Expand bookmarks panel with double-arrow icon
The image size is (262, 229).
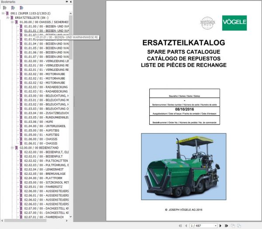click(x=67, y=2)
